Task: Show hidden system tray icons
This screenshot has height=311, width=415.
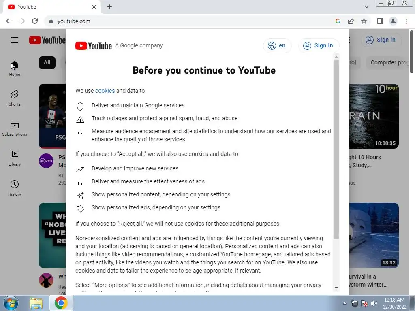Action: pos(344,303)
